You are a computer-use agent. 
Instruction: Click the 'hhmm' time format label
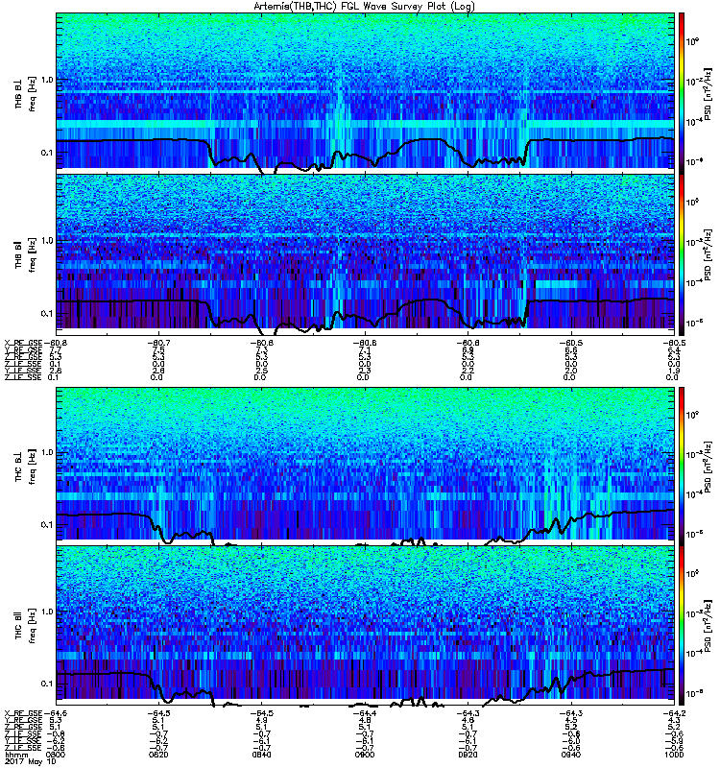click(17, 755)
